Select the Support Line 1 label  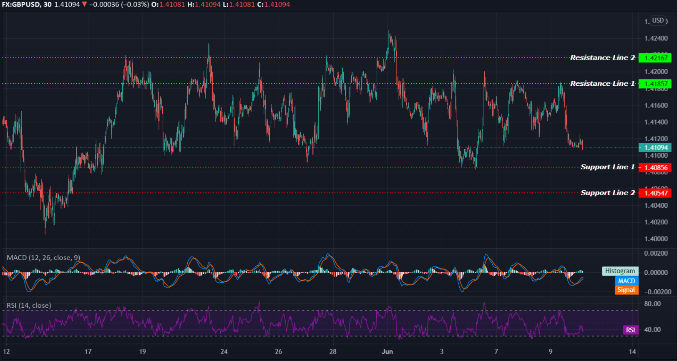point(608,167)
